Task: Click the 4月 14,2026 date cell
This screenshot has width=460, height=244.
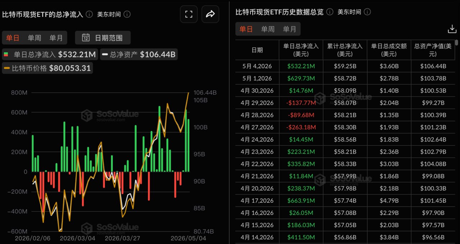Action: pyautogui.click(x=257, y=237)
